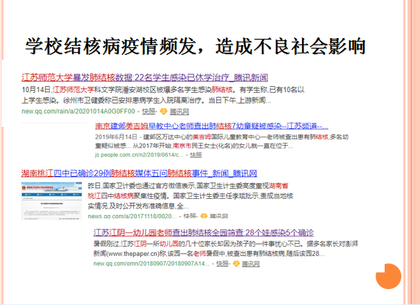Image resolution: width=420 pixels, height=305 pixels.
Task: Click snippet text starting 昨日,国家卫计委也通过官方微信
Action: pyautogui.click(x=188, y=186)
